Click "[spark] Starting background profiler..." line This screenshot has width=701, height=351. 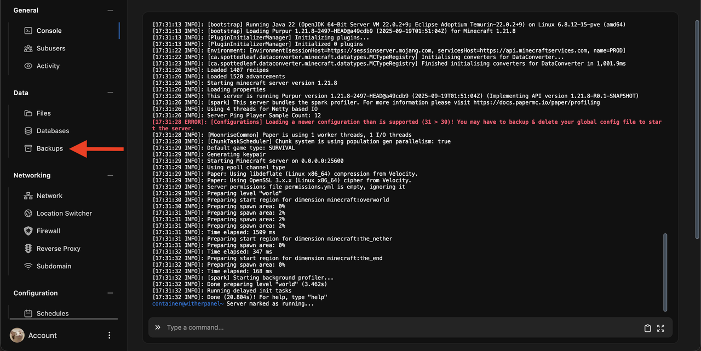(x=243, y=278)
